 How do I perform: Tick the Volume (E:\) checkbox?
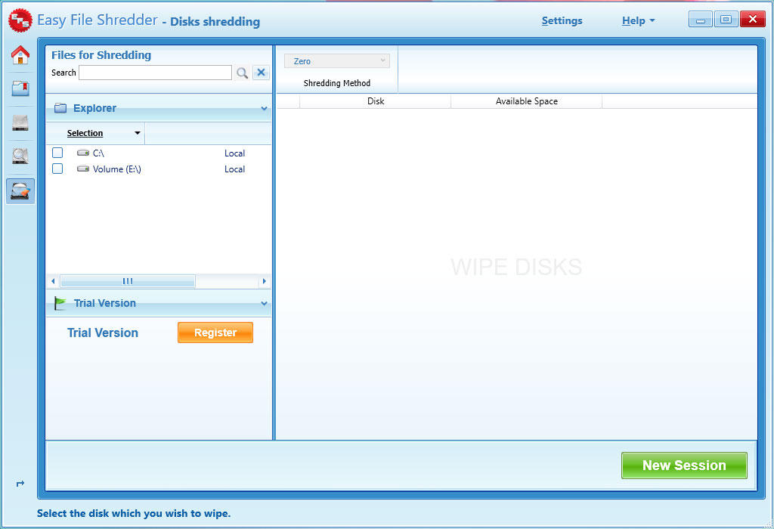click(x=57, y=169)
